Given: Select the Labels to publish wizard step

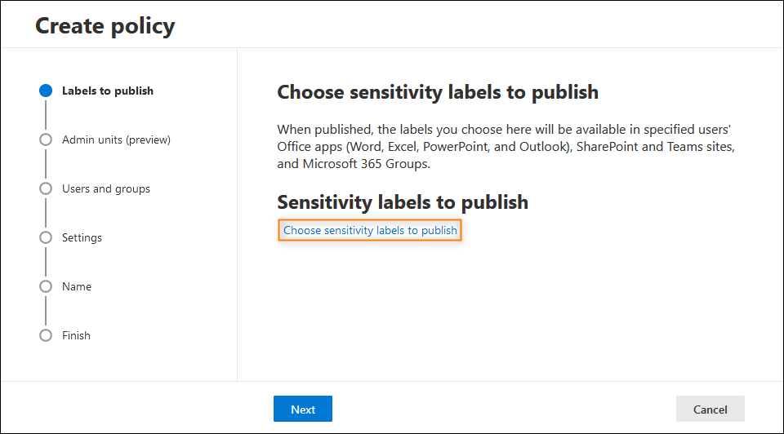Looking at the screenshot, I should [108, 91].
